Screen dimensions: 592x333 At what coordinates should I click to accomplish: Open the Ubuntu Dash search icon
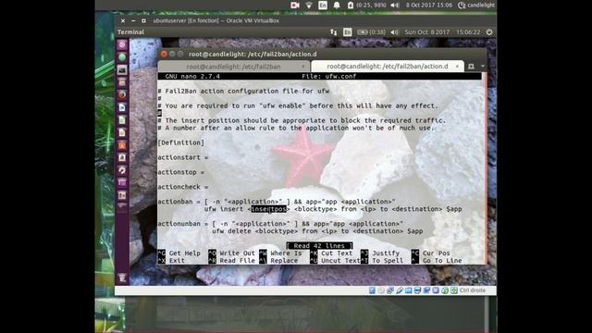click(122, 44)
